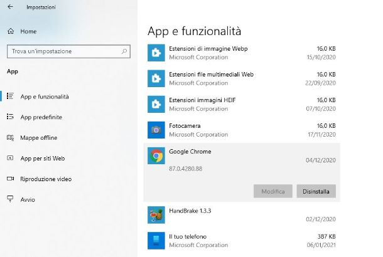
Task: Click the 06/01/2021 telefono date
Action: pyautogui.click(x=321, y=245)
